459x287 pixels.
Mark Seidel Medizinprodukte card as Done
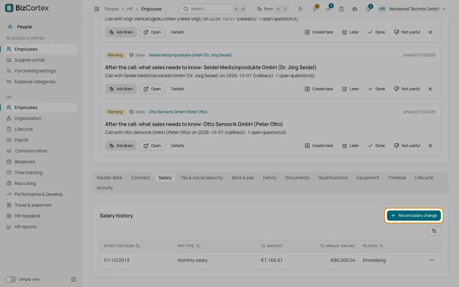376,89
